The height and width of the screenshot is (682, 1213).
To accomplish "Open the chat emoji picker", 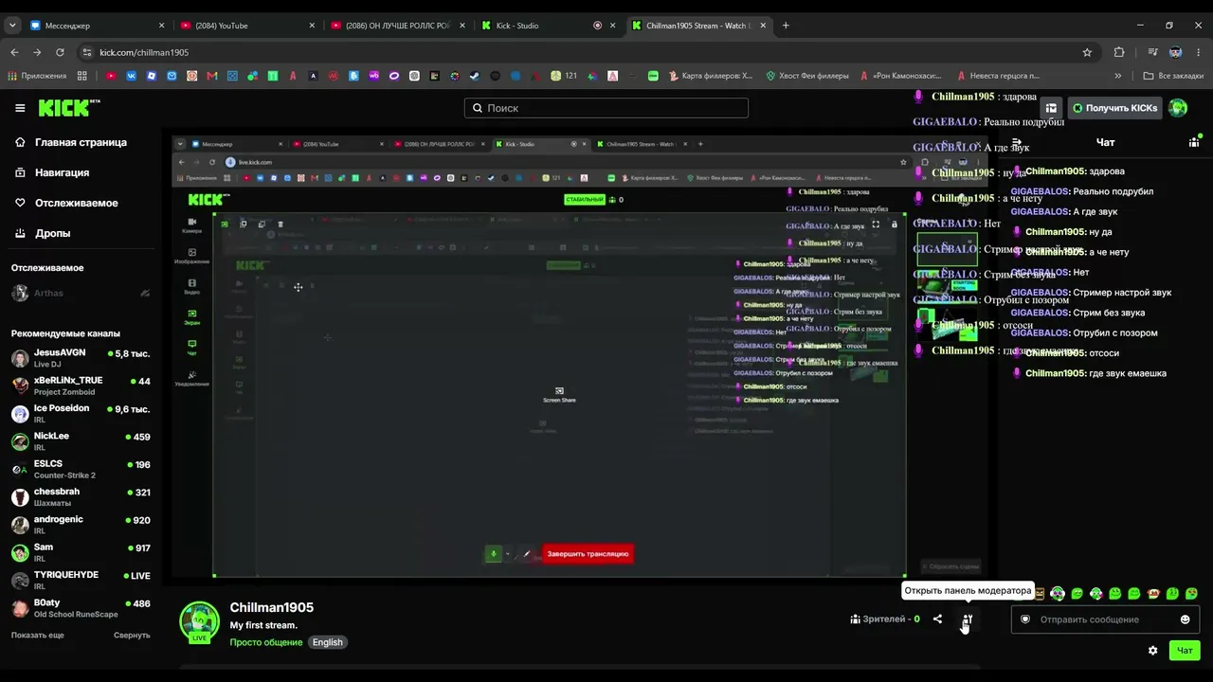I will click(1185, 619).
